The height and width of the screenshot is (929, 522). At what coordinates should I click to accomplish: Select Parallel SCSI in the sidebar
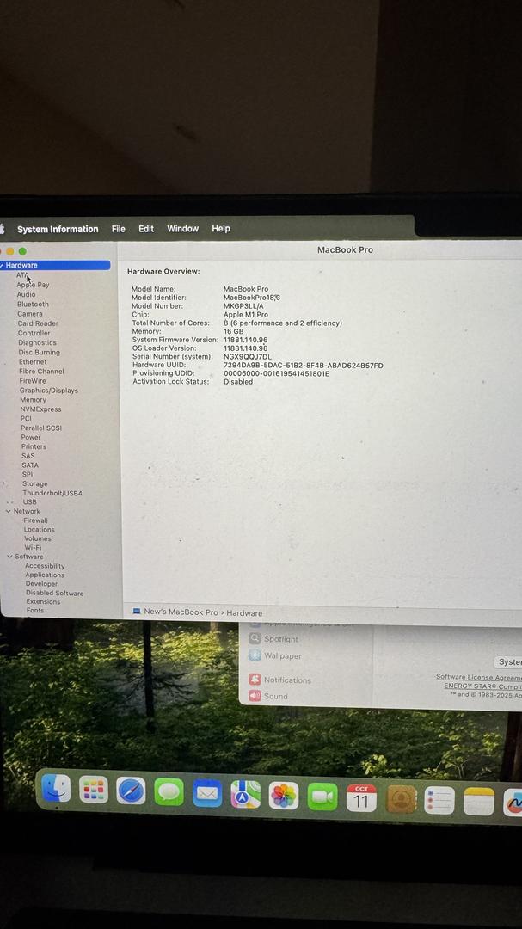pos(41,428)
